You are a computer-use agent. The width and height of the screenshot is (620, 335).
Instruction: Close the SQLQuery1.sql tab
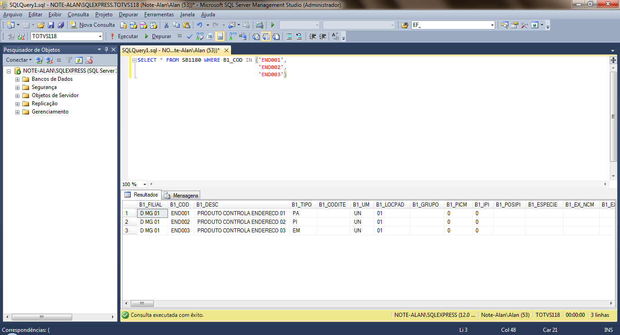226,50
